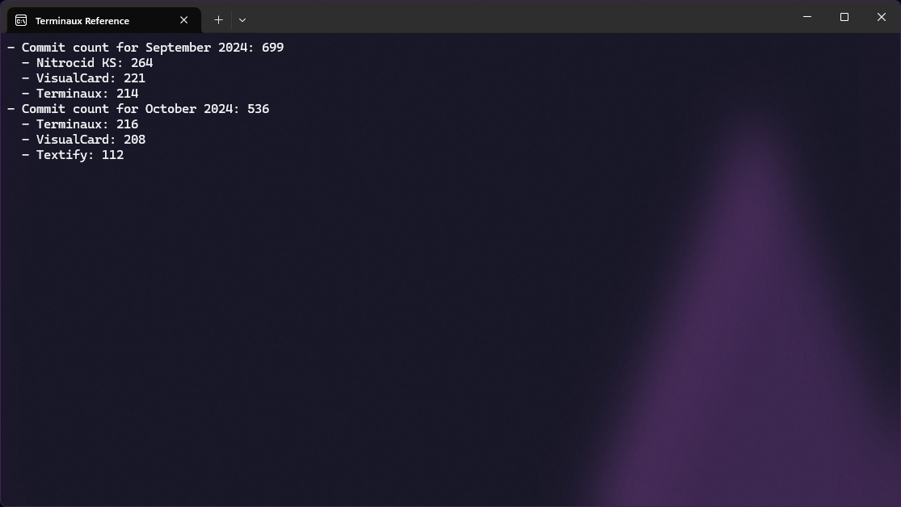
Task: Click the September 2024 commit count line
Action: coord(145,48)
